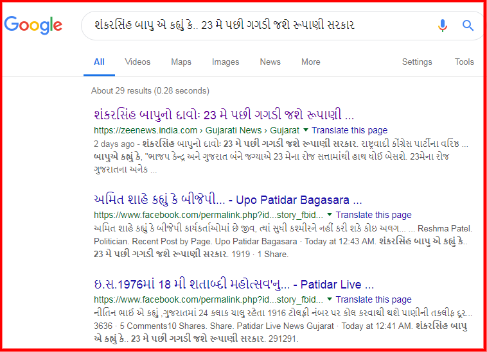Click the Patidar Live facebook.com permalink URL text
487x352 pixels.
coord(208,299)
